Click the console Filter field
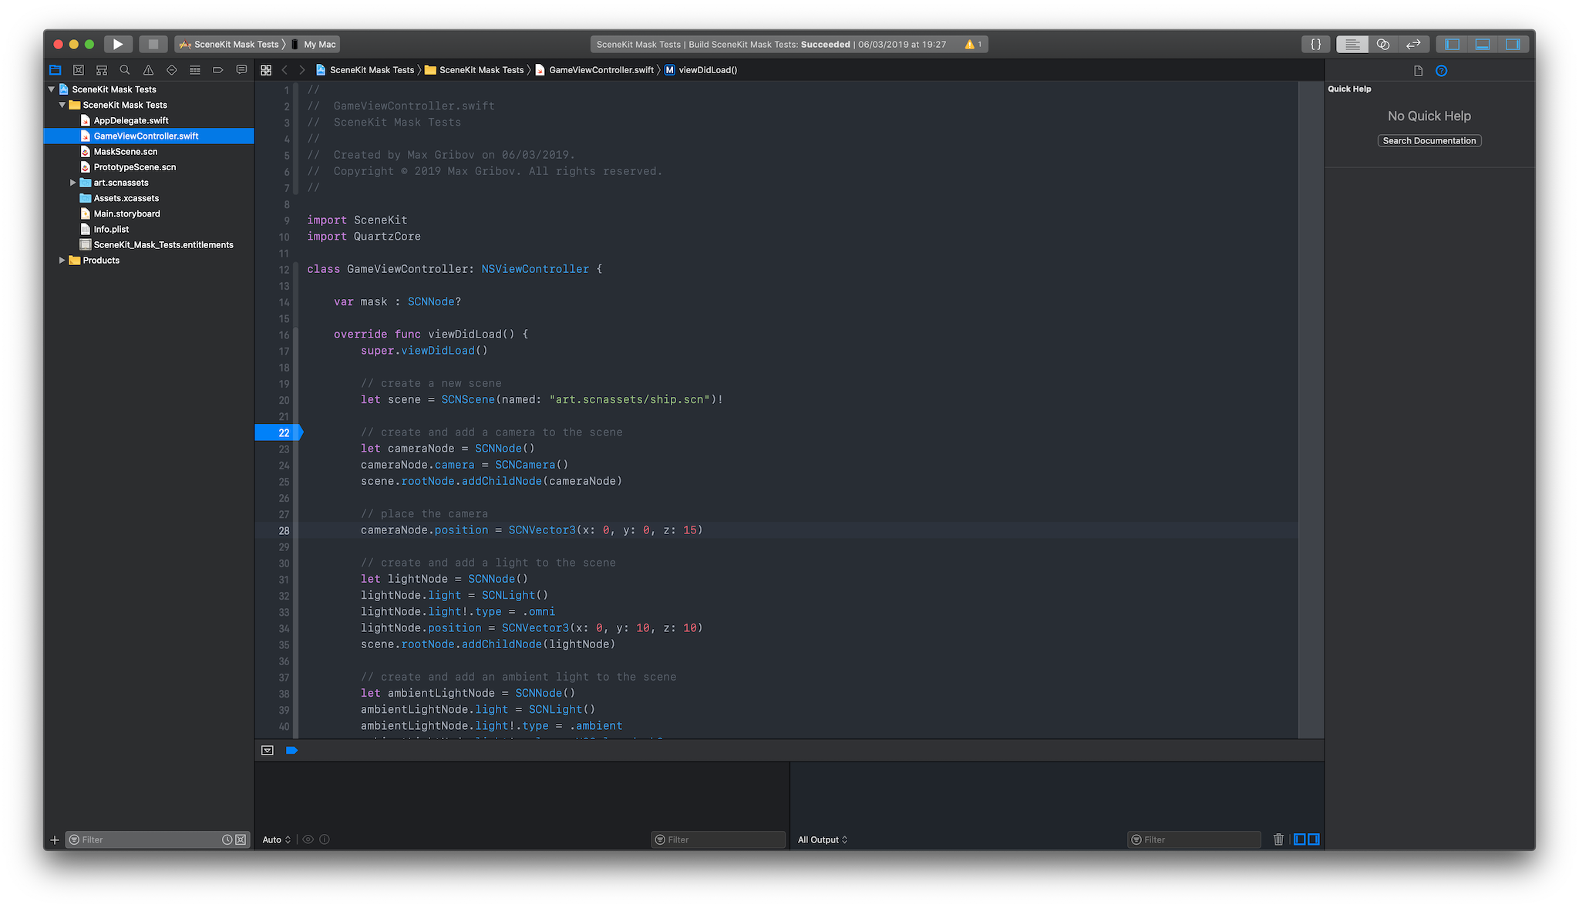The width and height of the screenshot is (1579, 908). (1200, 839)
